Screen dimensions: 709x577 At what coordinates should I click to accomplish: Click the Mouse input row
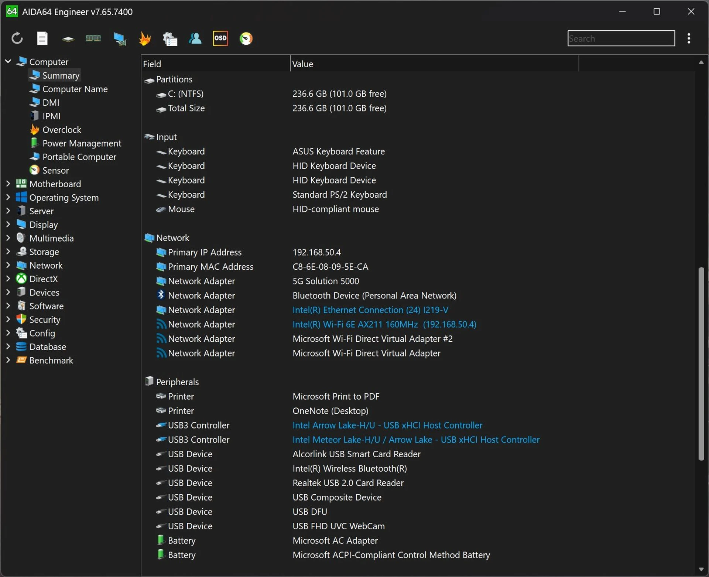(417, 209)
